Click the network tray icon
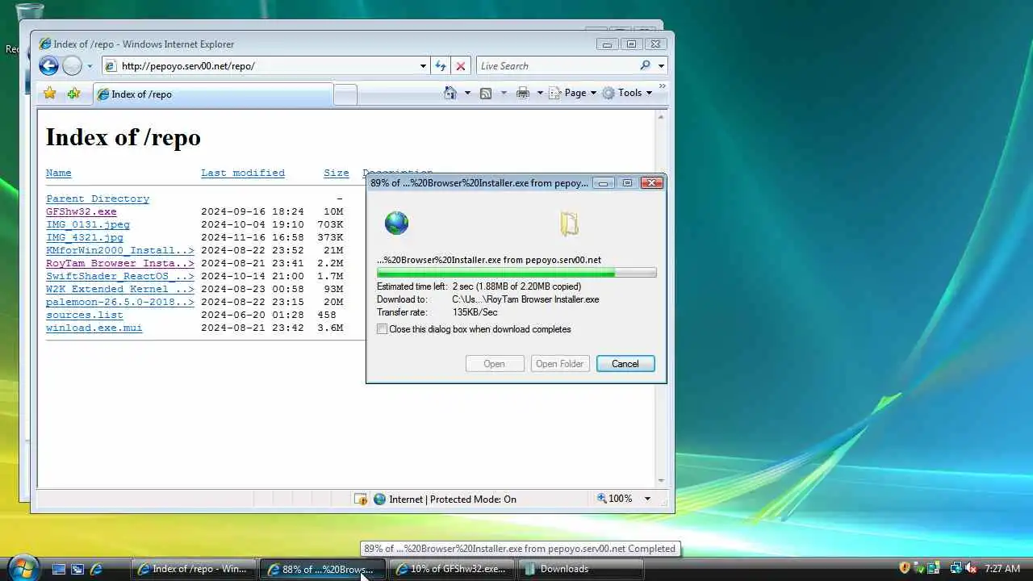 coord(956,569)
